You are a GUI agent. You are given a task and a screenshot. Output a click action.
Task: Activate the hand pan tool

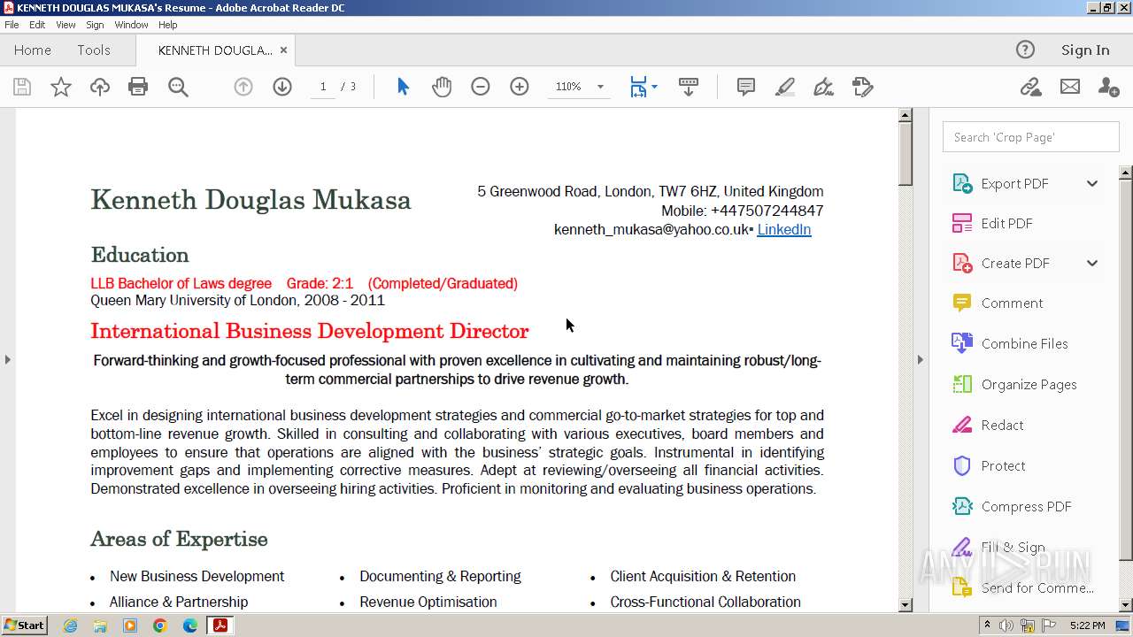pyautogui.click(x=442, y=87)
